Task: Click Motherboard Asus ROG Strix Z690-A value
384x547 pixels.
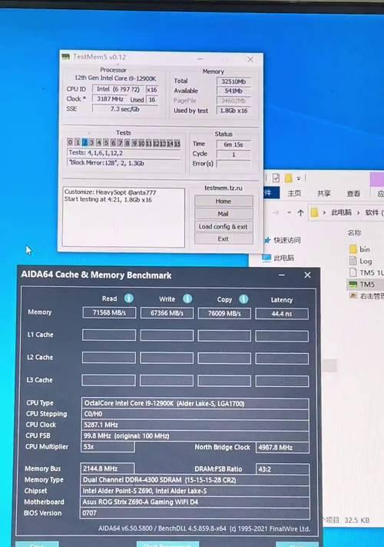Action: coord(195,502)
